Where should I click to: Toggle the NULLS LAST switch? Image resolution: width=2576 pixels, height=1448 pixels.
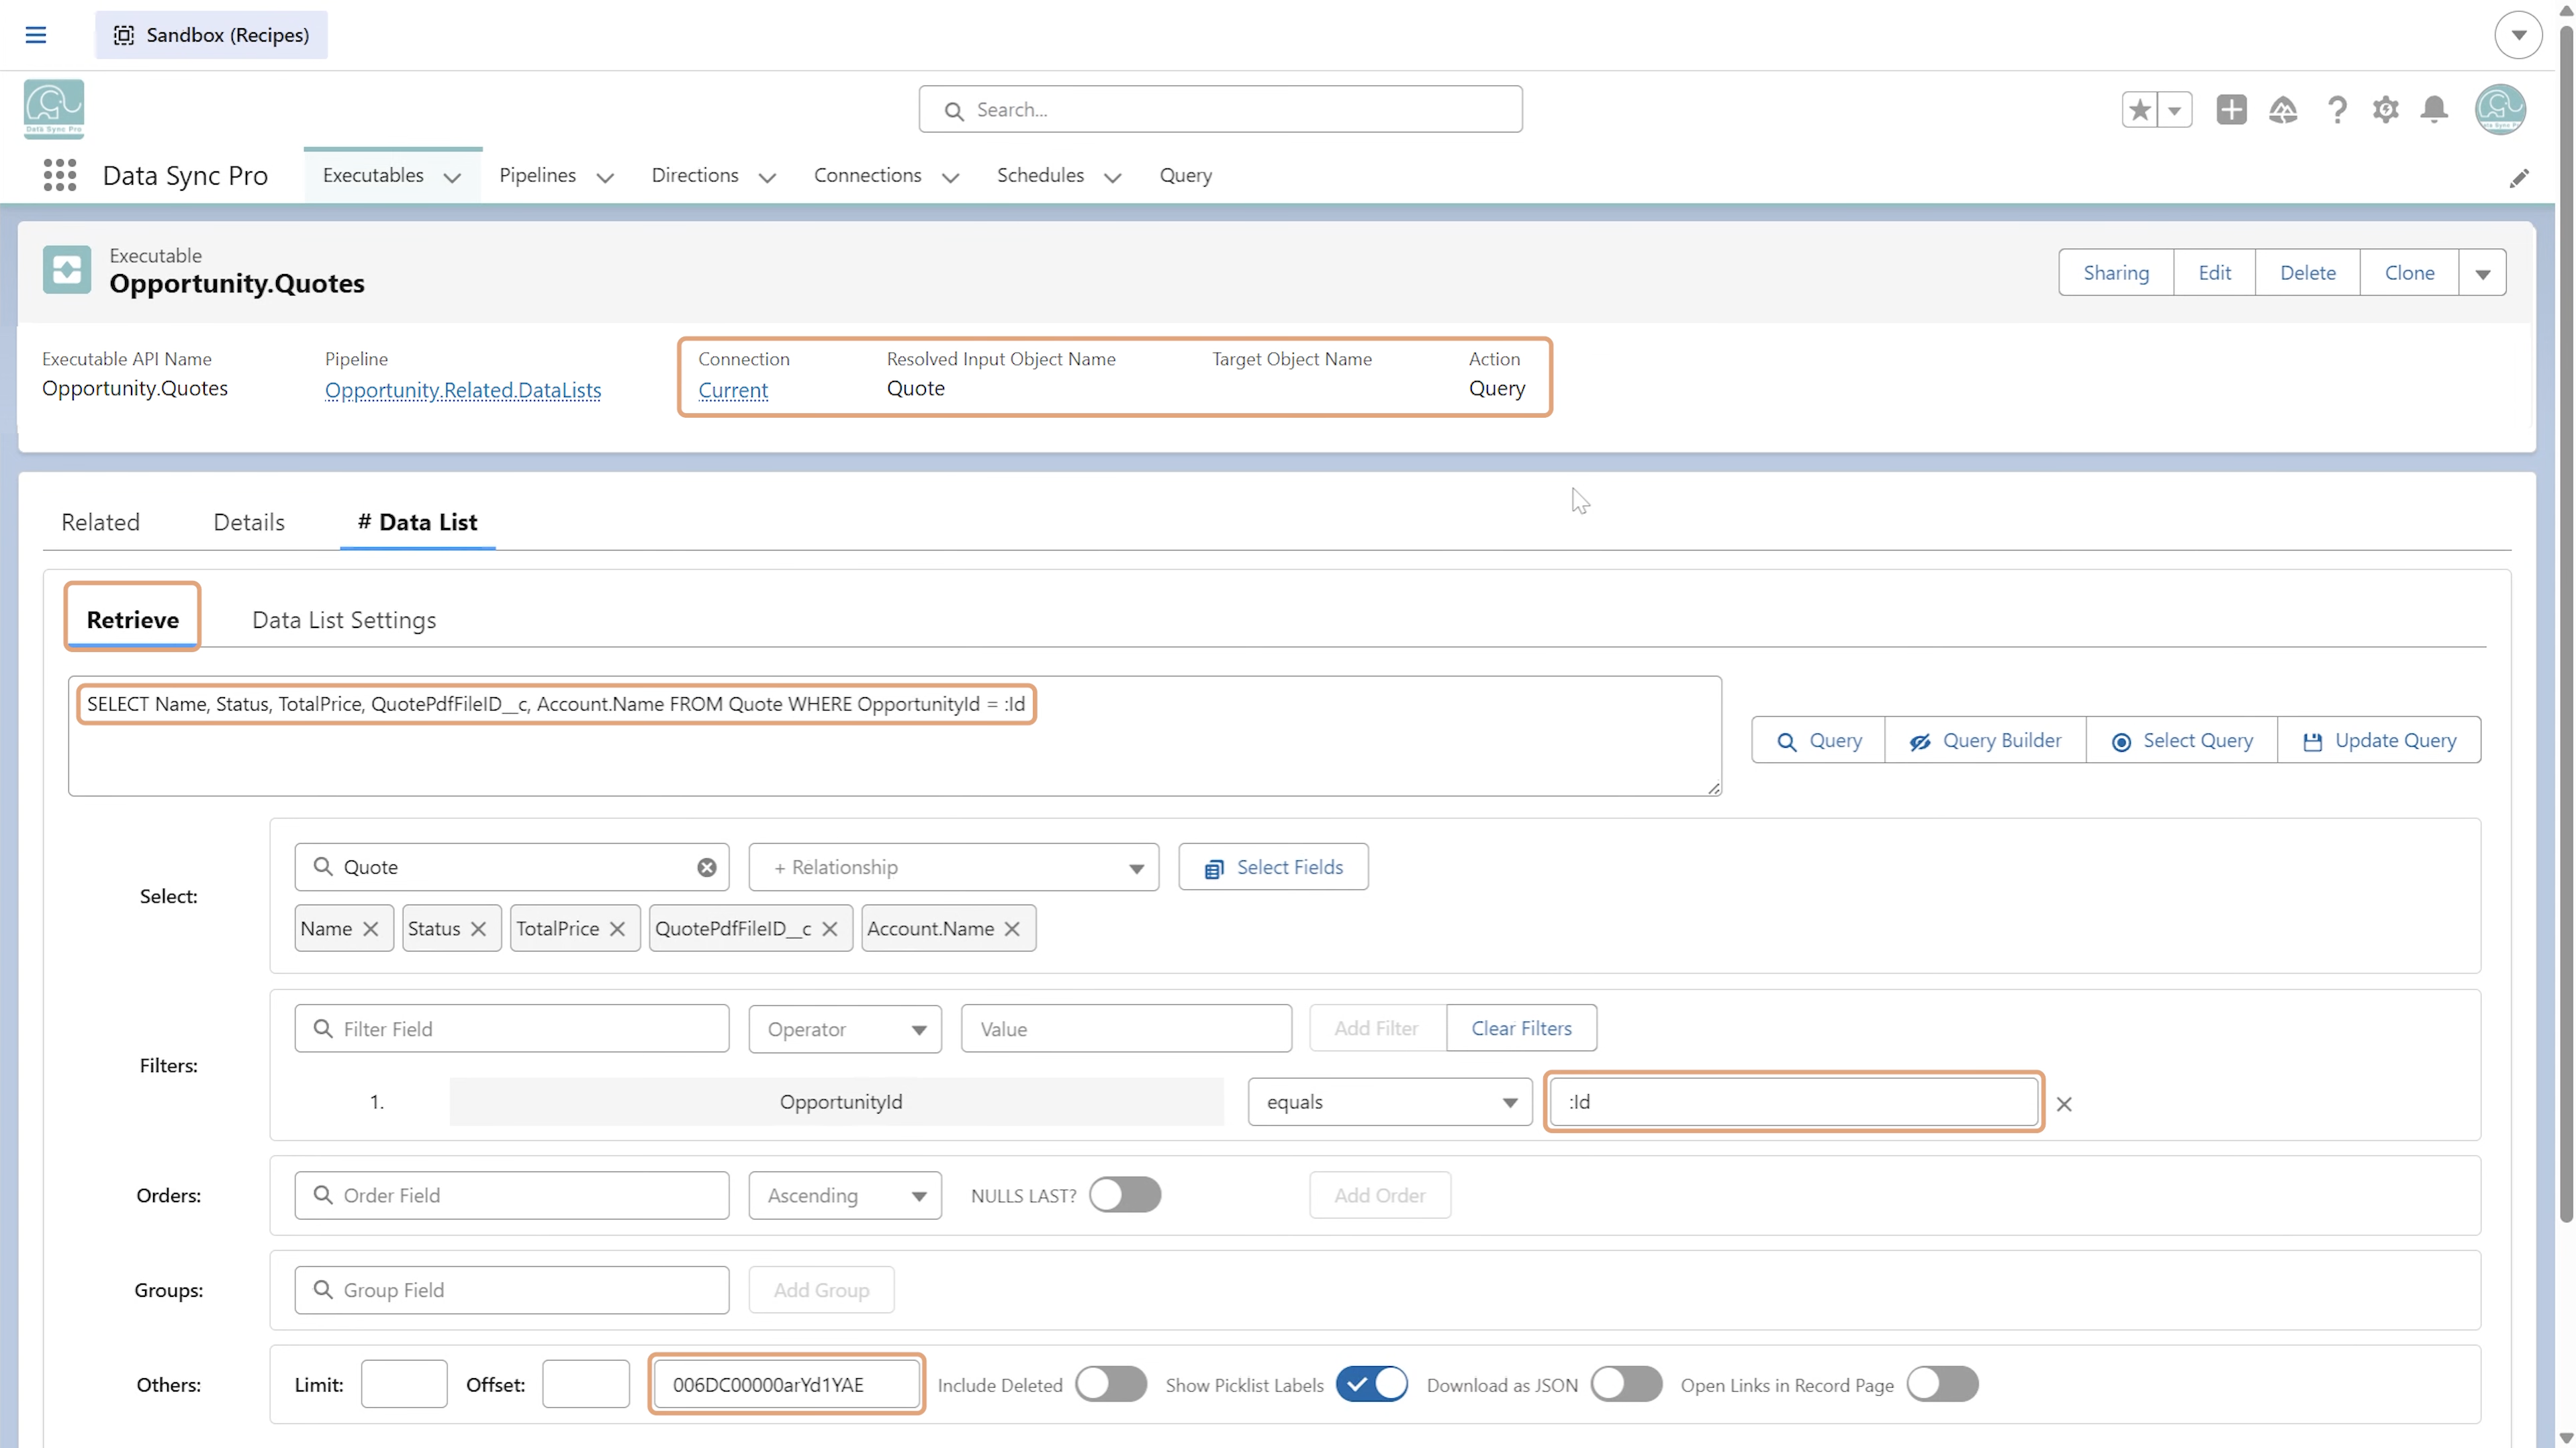(1125, 1195)
